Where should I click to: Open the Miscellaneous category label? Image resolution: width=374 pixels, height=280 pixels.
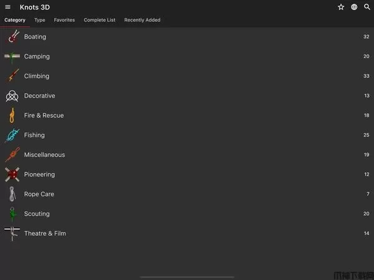45,155
